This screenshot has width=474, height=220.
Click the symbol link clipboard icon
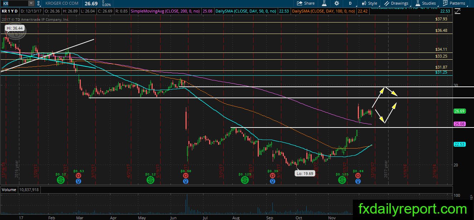tap(39, 3)
